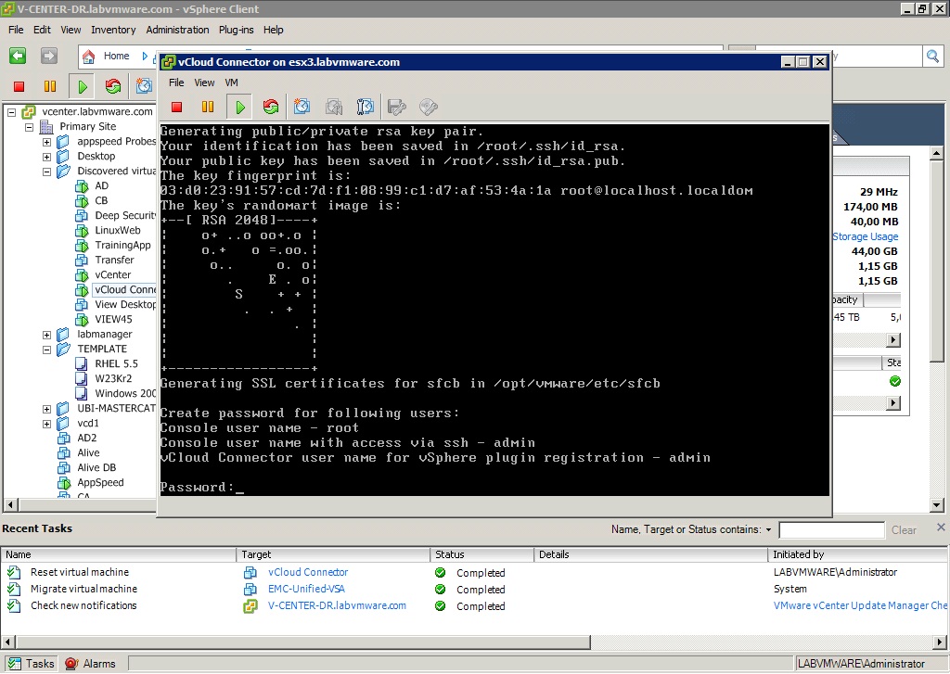The height and width of the screenshot is (674, 950).
Task: Select the VIEW45 virtual machine
Action: click(x=113, y=319)
